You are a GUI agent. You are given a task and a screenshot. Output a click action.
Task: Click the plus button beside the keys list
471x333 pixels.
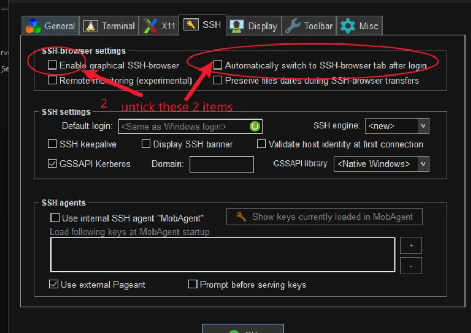(411, 245)
